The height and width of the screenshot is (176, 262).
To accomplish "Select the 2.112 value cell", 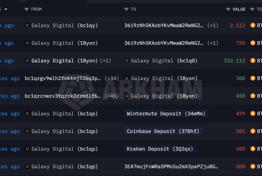I will click(237, 25).
